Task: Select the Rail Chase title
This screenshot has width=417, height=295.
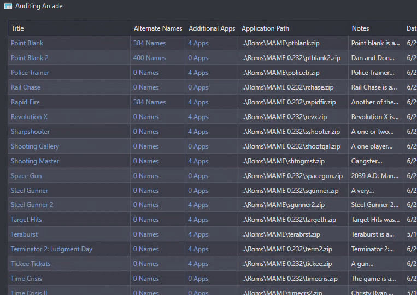Action: [26, 87]
